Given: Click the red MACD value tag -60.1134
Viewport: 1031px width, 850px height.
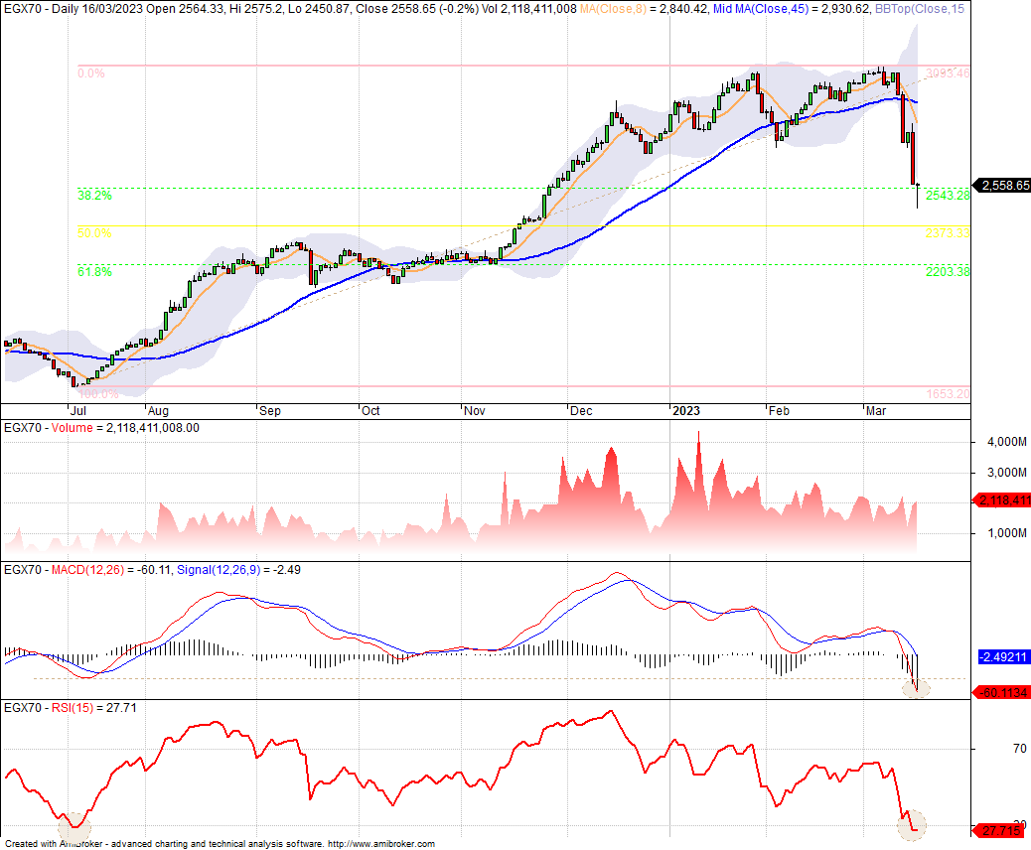Looking at the screenshot, I should 1002,692.
